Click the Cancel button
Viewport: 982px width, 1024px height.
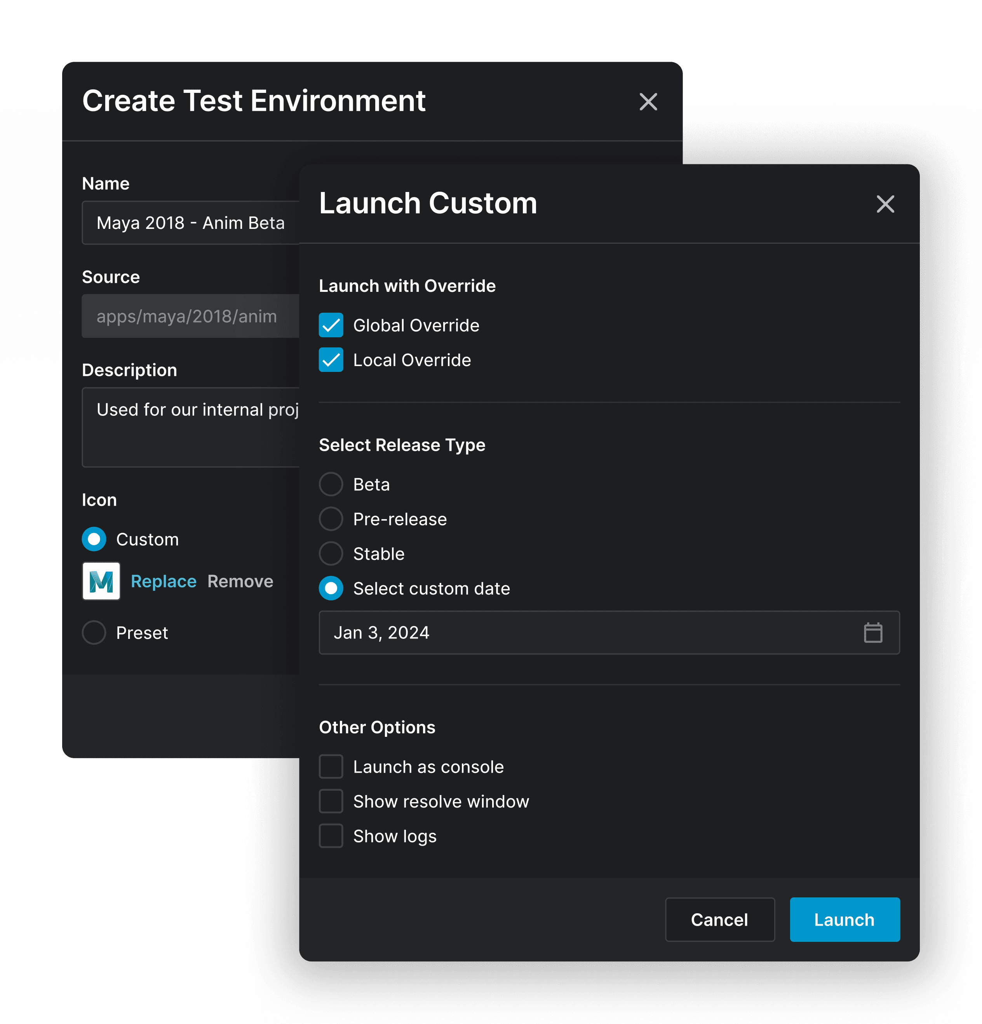tap(719, 919)
